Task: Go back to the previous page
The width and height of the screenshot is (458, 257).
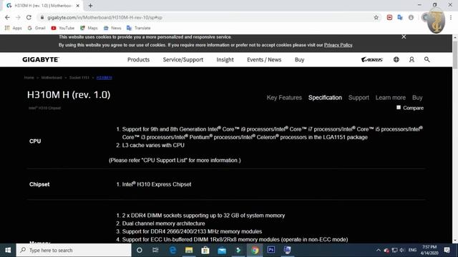Action: tap(7, 17)
